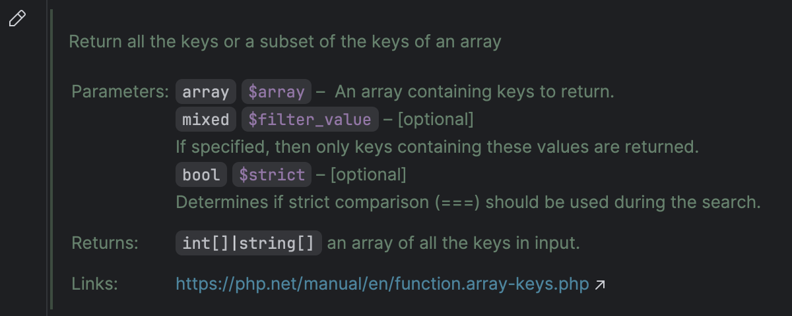792x316 pixels.
Task: Click the Parameters section label
Action: [x=120, y=92]
